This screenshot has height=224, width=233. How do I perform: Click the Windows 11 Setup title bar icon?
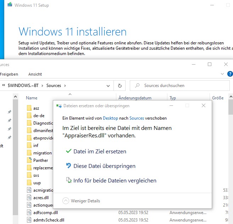(x=10, y=5)
